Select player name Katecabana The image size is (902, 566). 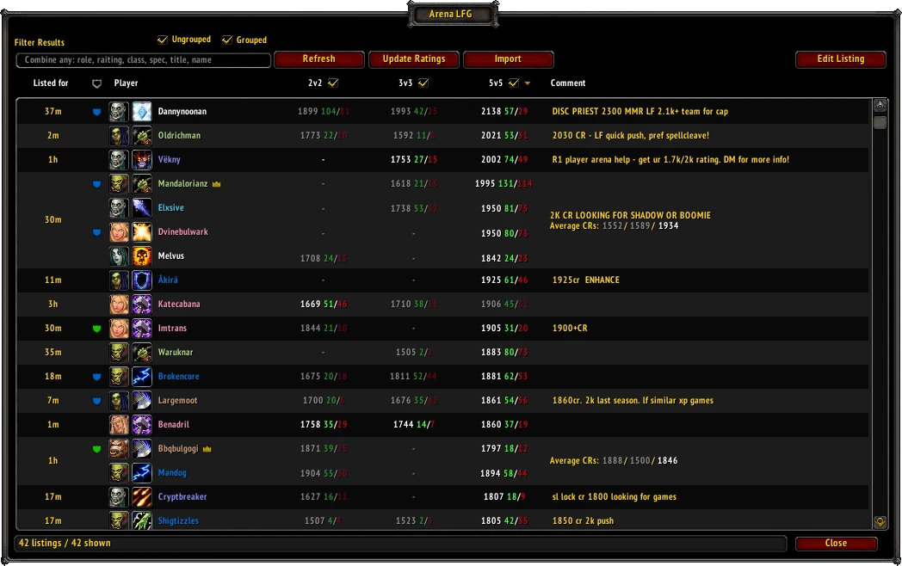179,305
